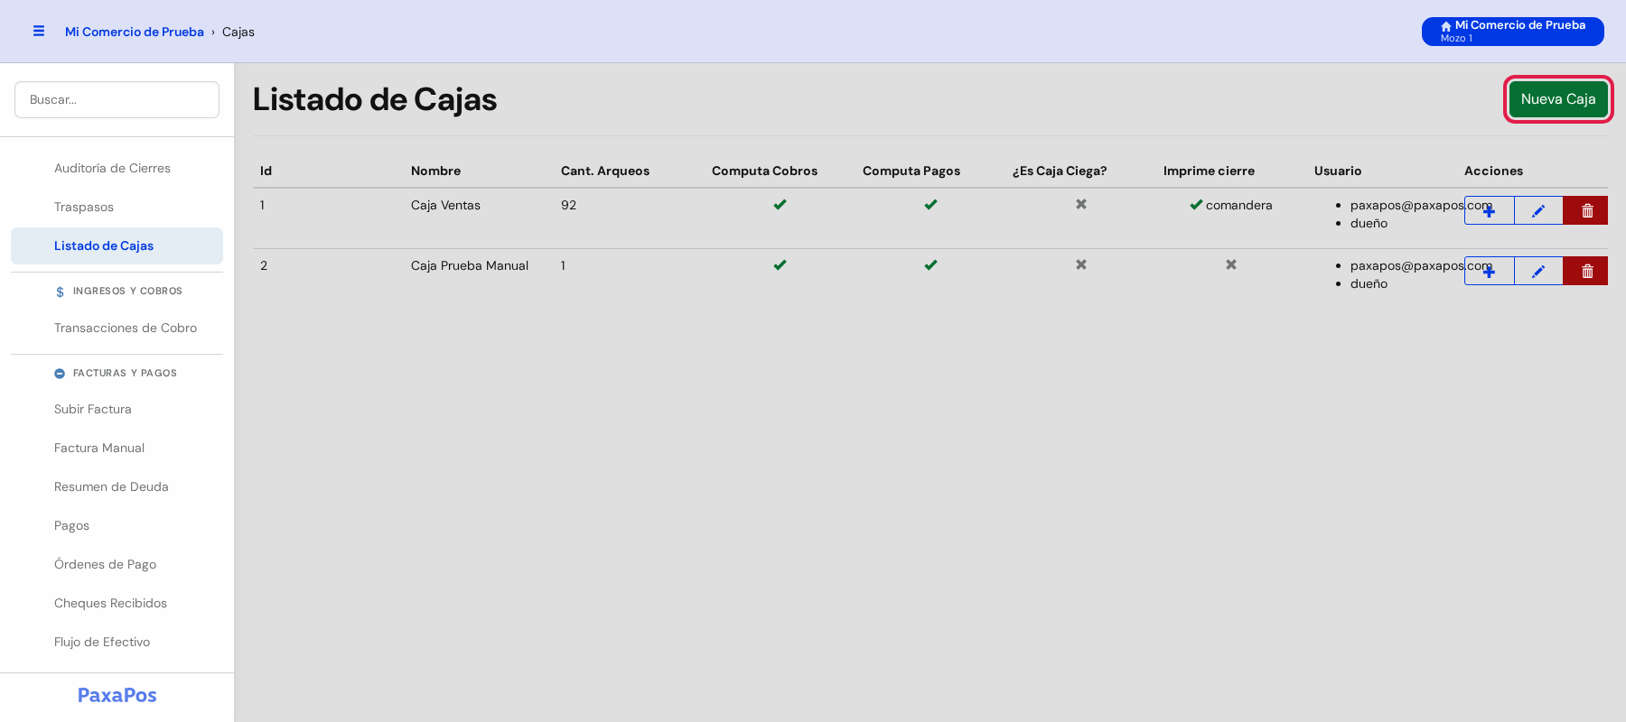Viewport: 1626px width, 722px height.
Task: Edit Caja Prueba Manual with pencil icon
Action: click(1538, 271)
